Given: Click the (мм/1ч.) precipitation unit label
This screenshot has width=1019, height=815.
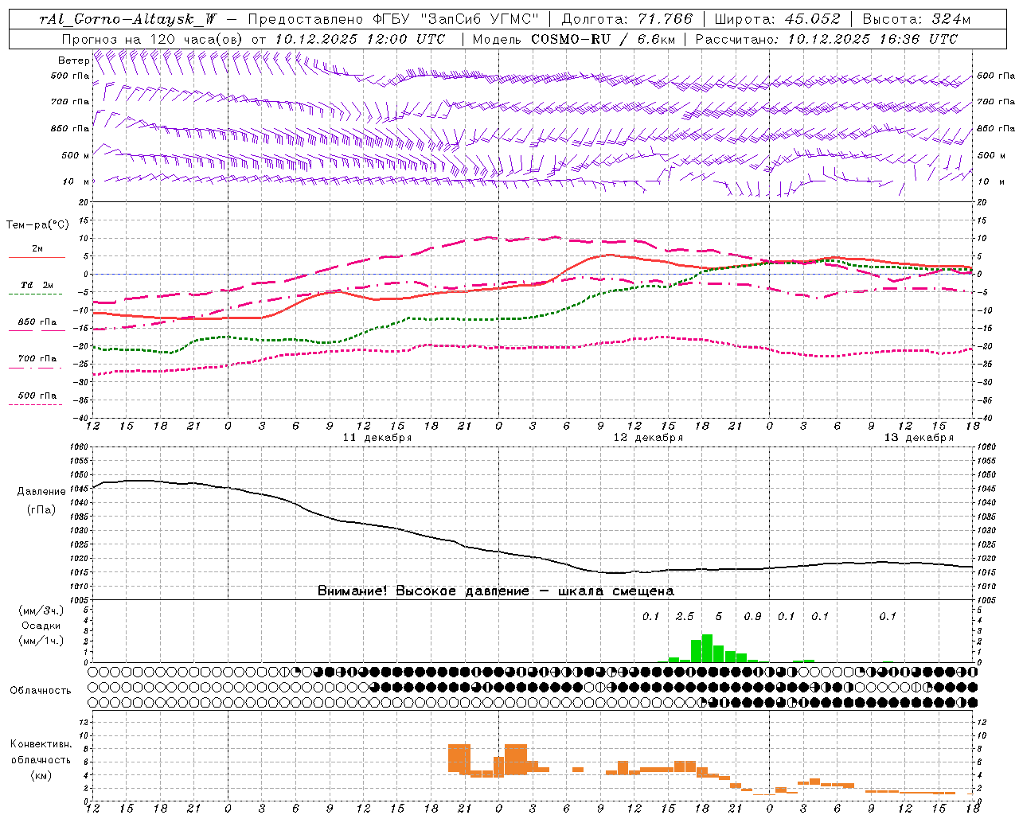Looking at the screenshot, I should pyautogui.click(x=41, y=641).
